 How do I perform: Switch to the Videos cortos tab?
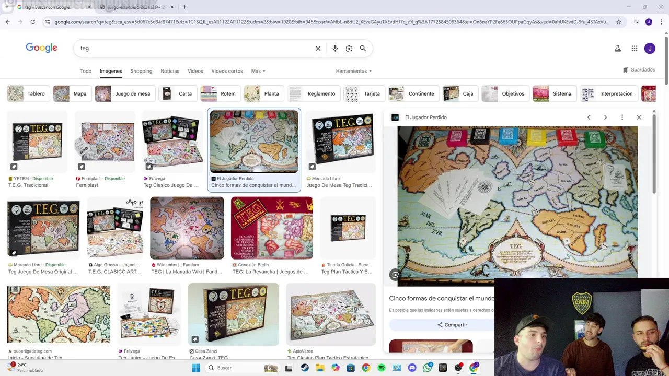tap(227, 71)
